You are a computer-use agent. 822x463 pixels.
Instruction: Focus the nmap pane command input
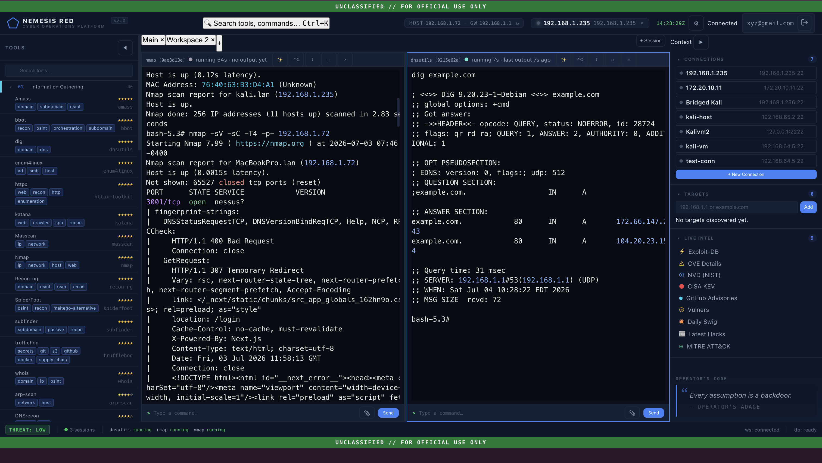[x=254, y=413]
